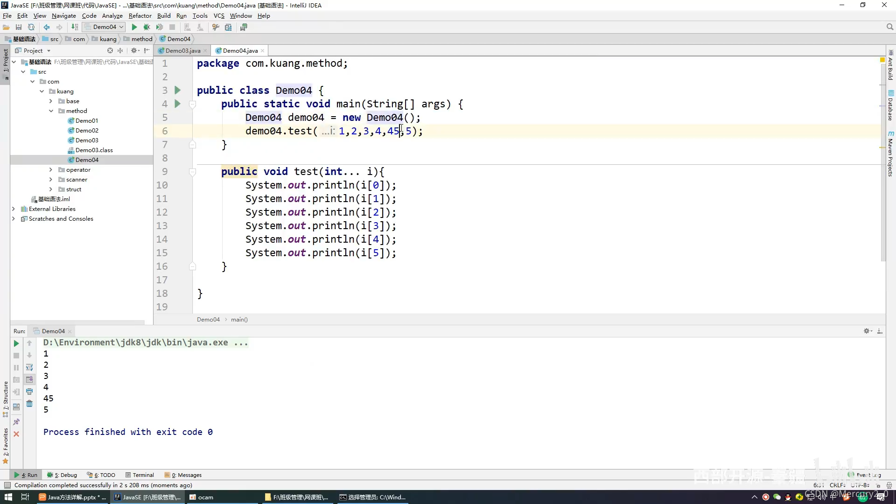Image resolution: width=896 pixels, height=504 pixels.
Task: Click the main() breadcrumb below editor
Action: [239, 320]
